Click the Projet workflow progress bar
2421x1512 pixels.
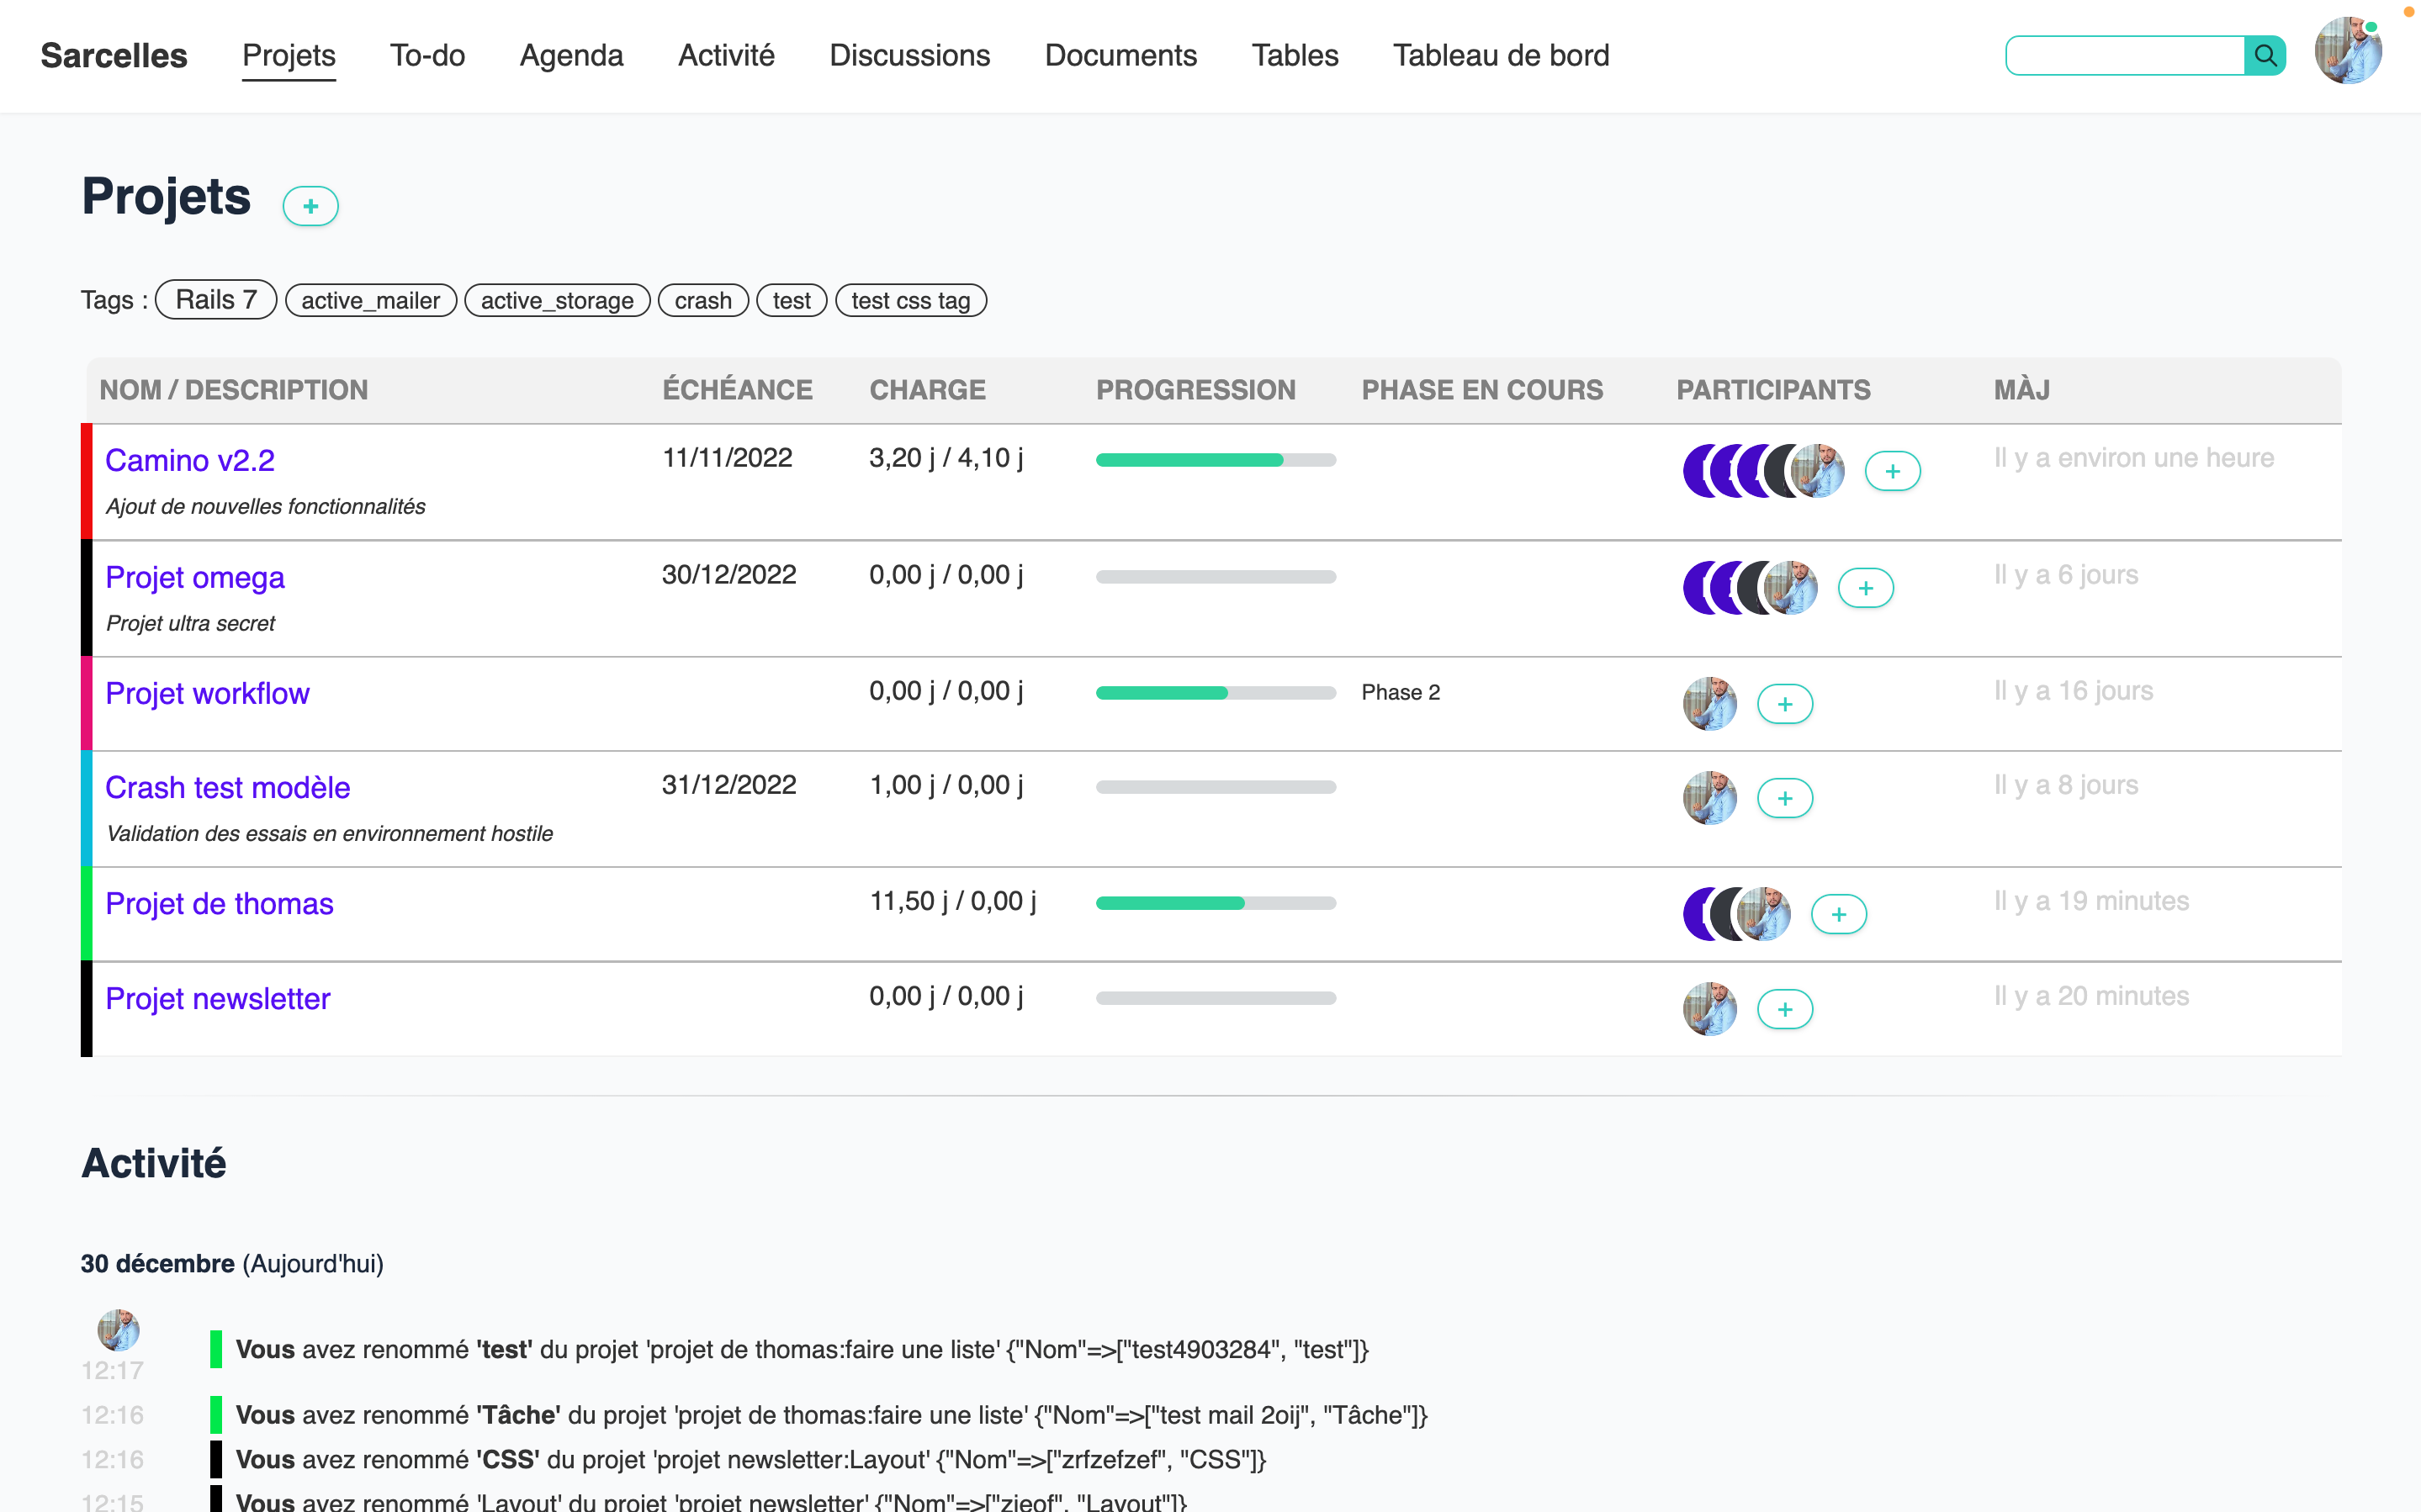point(1215,692)
